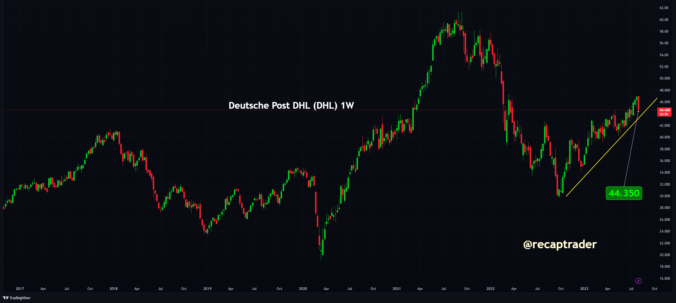Select the 34.000 price scale value

(x=665, y=172)
